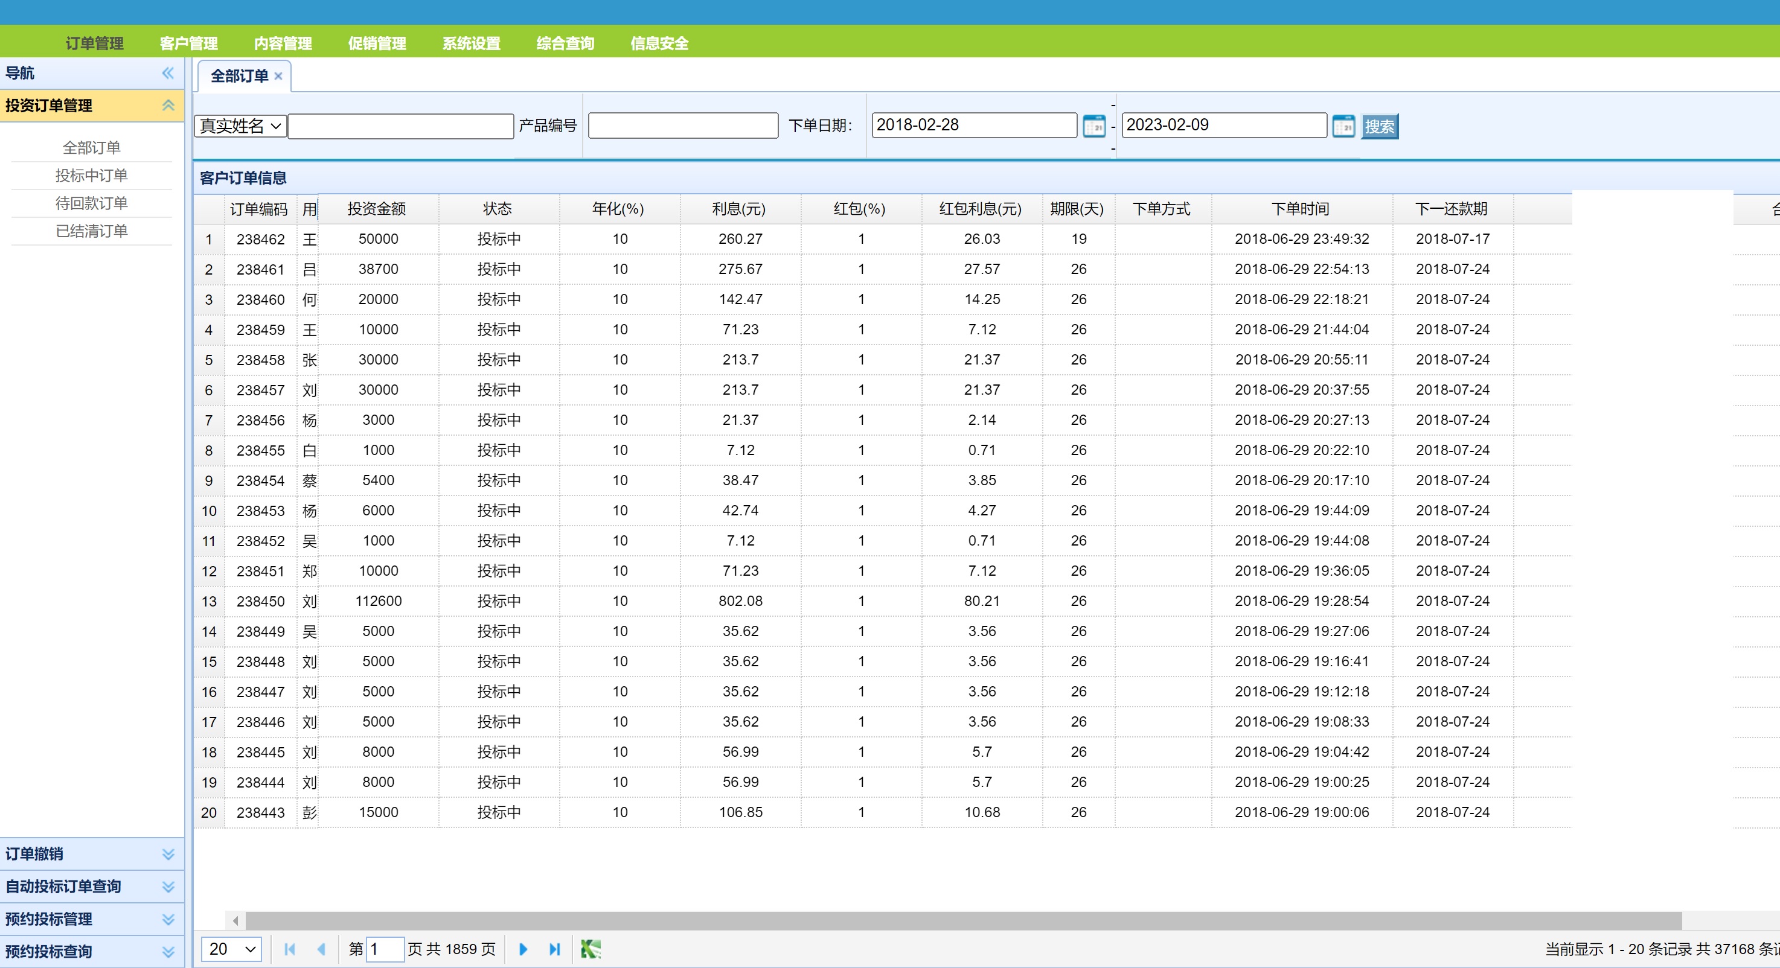This screenshot has width=1780, height=968.
Task: Click the 投资订单管理 section title
Action: tap(49, 106)
